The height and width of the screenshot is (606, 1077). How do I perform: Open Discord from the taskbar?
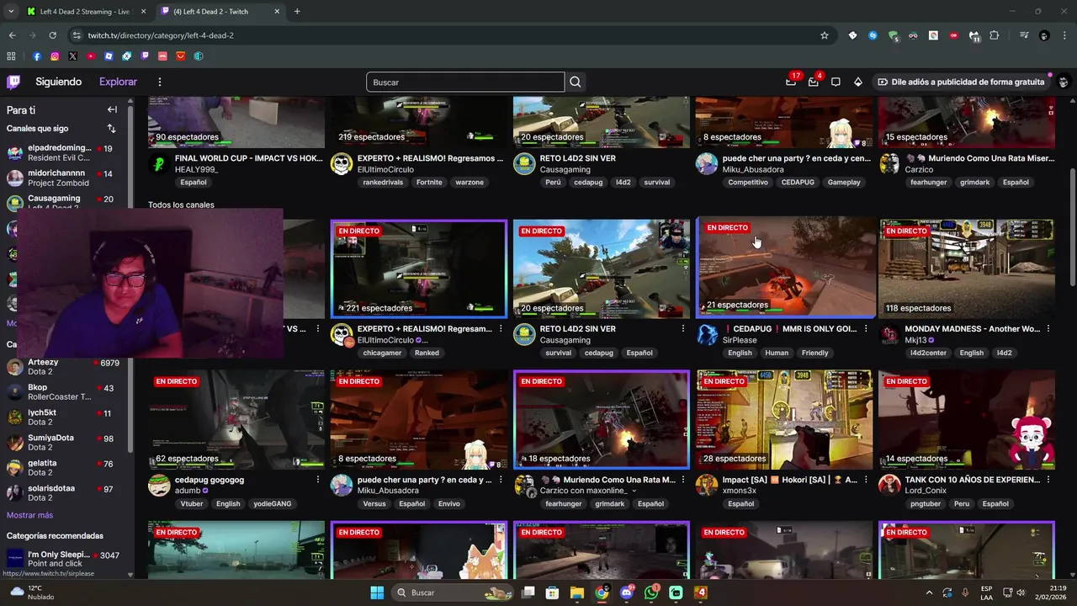click(x=627, y=593)
